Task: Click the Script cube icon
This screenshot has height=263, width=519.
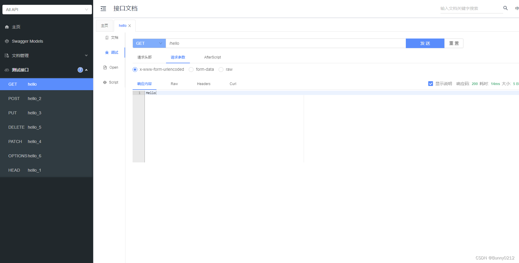Action: pyautogui.click(x=105, y=82)
